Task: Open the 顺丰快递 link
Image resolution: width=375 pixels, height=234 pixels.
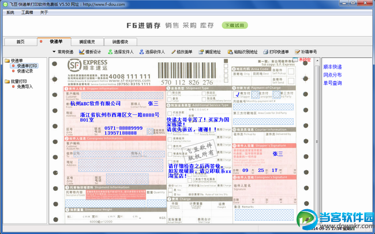Action: point(332,67)
